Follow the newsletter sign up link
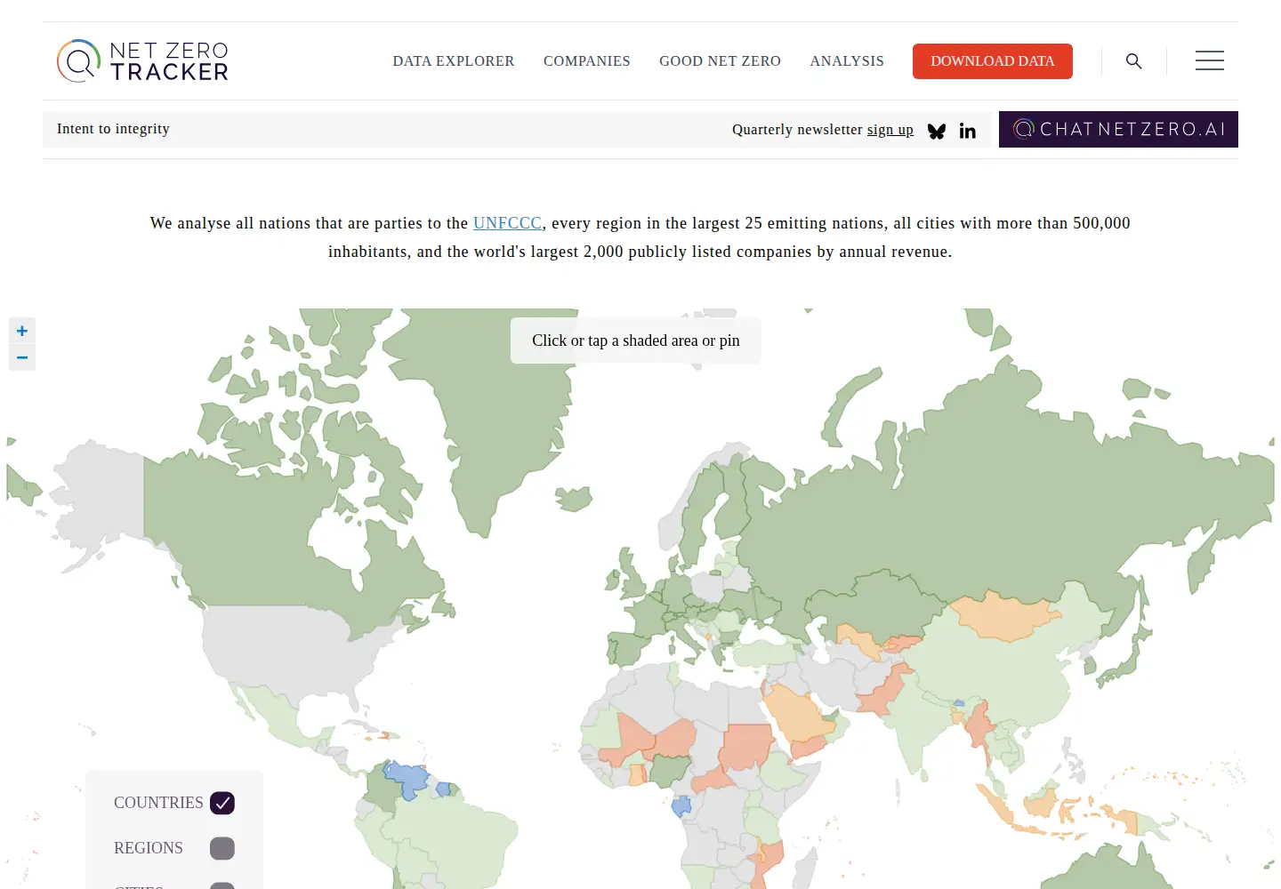The image size is (1281, 889). pos(890,130)
